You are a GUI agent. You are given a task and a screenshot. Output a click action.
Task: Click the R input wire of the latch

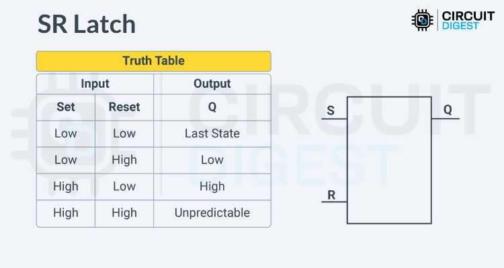334,202
